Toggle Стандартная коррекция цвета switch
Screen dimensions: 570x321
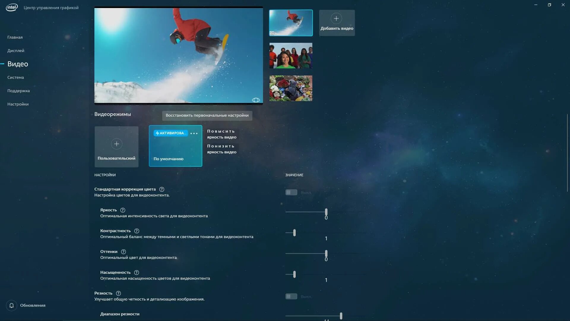(291, 193)
